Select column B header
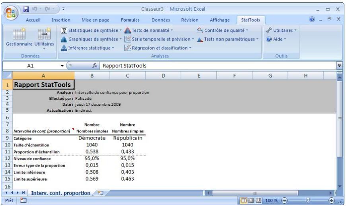Screen dimensions: 346x206 coord(92,76)
